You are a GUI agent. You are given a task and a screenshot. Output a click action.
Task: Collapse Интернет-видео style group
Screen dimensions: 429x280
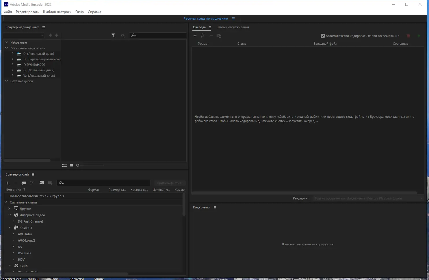point(10,215)
